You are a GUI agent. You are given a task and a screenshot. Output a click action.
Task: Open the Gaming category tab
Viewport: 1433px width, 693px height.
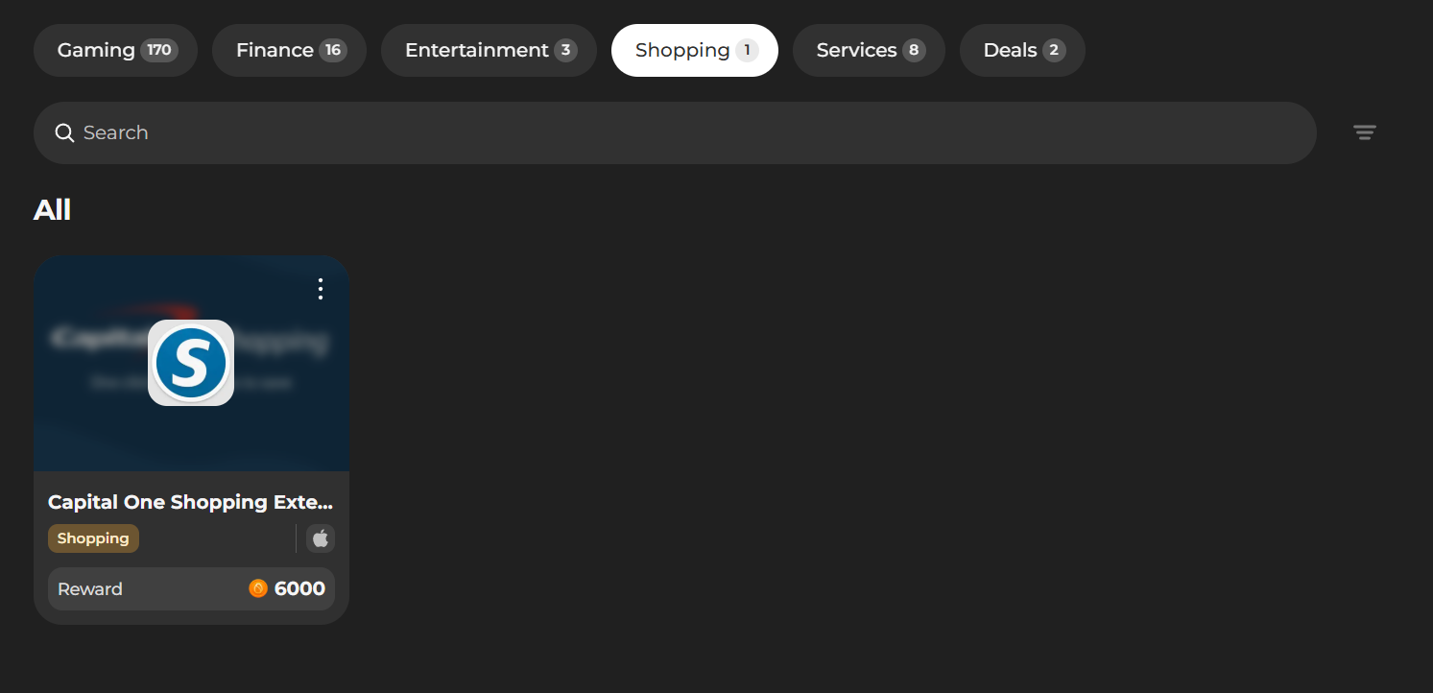pos(115,50)
